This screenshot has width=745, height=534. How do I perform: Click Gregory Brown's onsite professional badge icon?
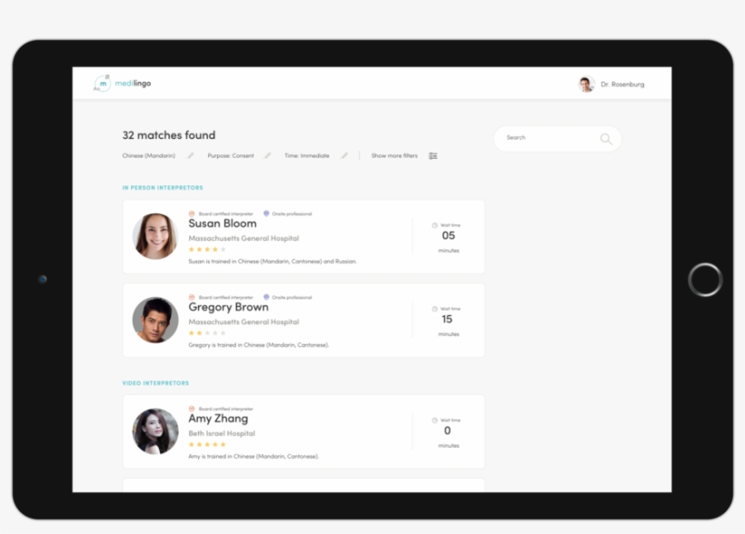pyautogui.click(x=266, y=297)
